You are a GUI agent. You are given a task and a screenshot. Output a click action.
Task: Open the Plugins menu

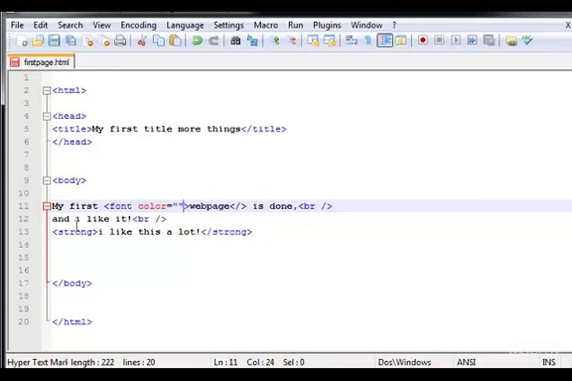click(327, 25)
